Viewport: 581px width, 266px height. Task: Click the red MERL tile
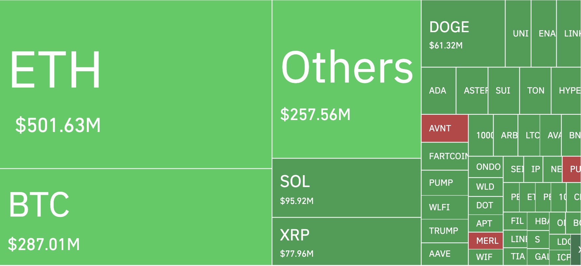[x=486, y=241]
